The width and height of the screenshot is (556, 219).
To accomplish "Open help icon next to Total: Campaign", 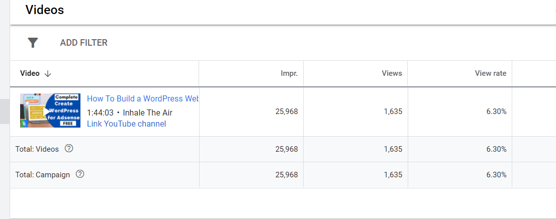I will (80, 174).
